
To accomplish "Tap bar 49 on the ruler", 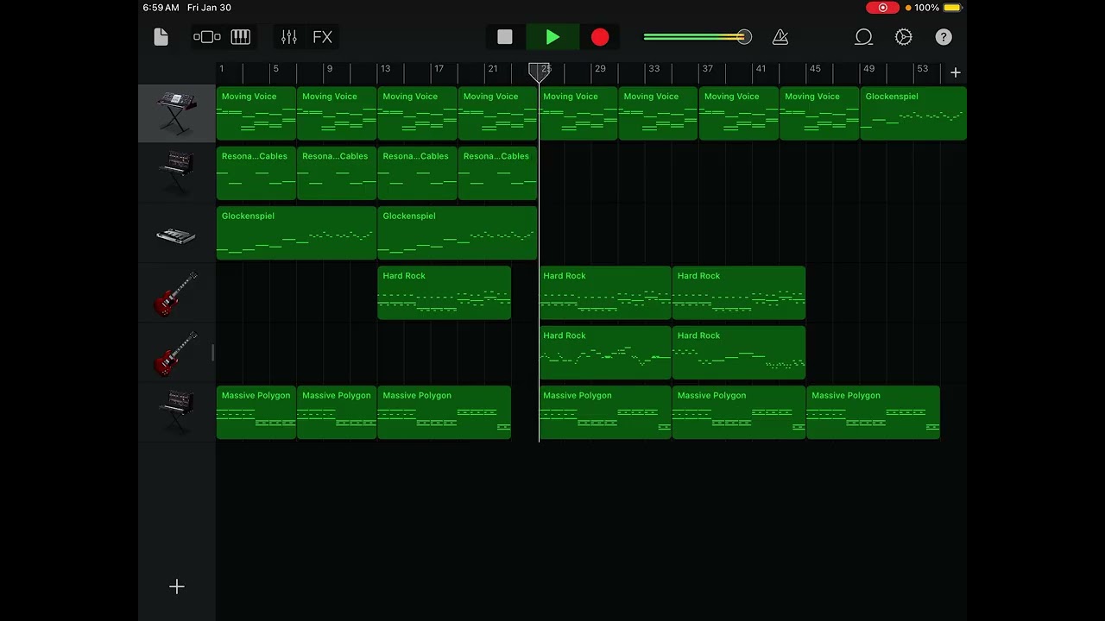I will coord(868,68).
